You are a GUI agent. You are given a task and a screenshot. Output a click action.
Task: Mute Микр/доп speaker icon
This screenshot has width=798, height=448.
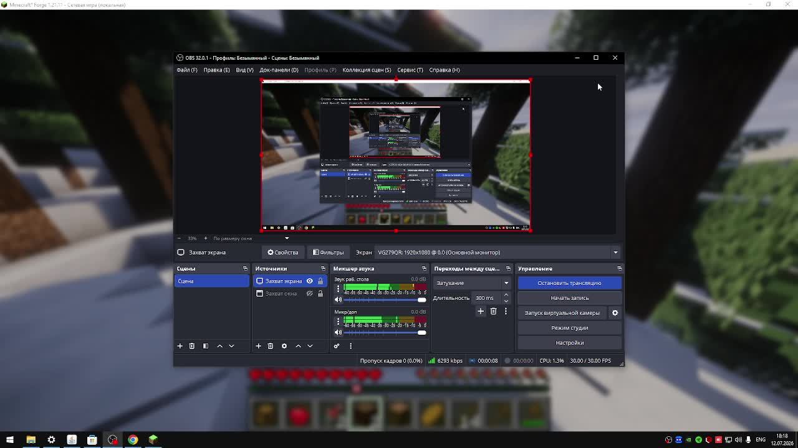(338, 332)
